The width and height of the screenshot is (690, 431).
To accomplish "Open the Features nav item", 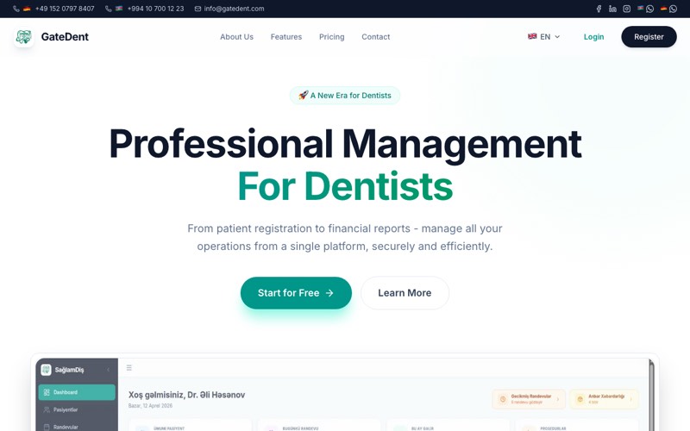I will click(x=286, y=37).
